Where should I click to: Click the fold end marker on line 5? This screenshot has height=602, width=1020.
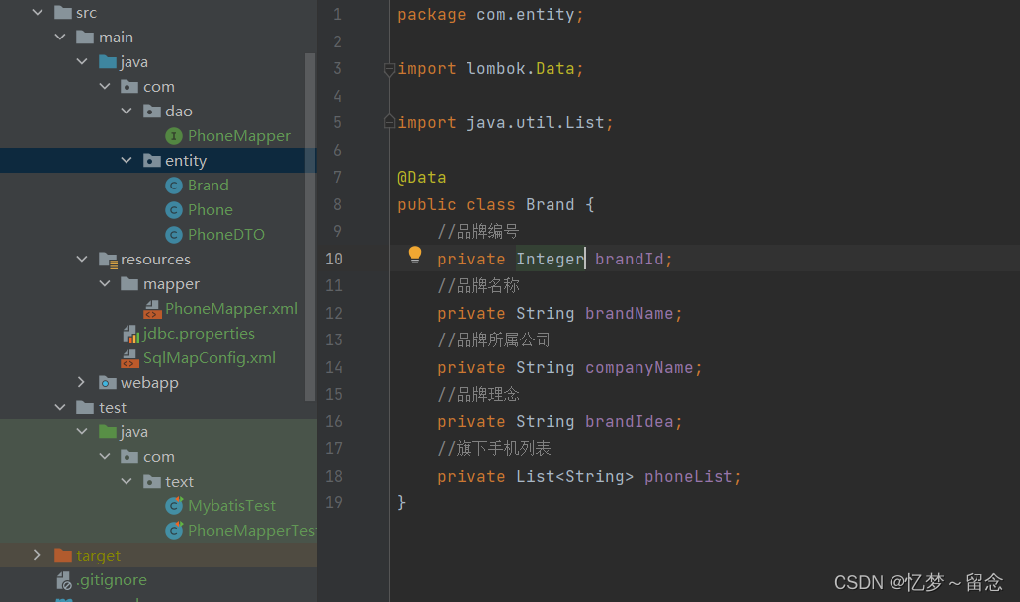click(389, 121)
